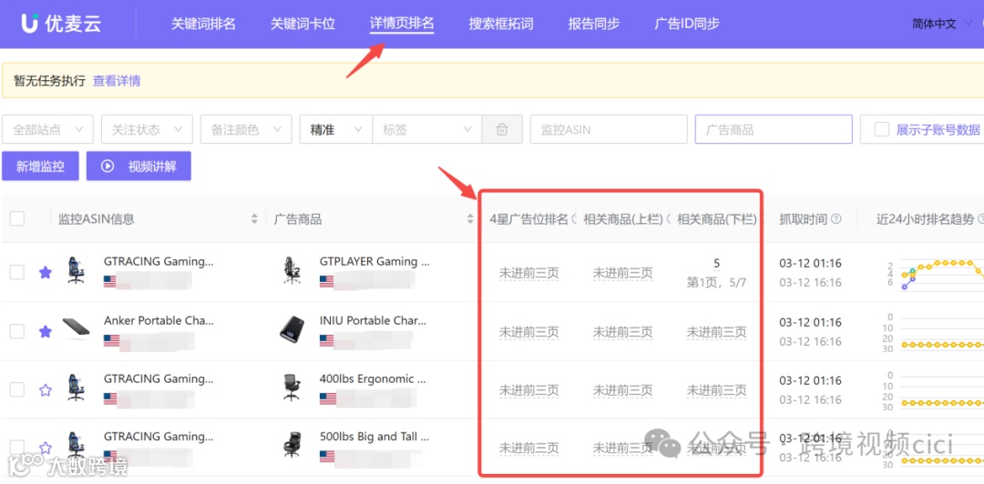Image resolution: width=984 pixels, height=484 pixels.
Task: Click 4星广告位排名 未进前三页 in INIU row
Action: click(x=528, y=332)
